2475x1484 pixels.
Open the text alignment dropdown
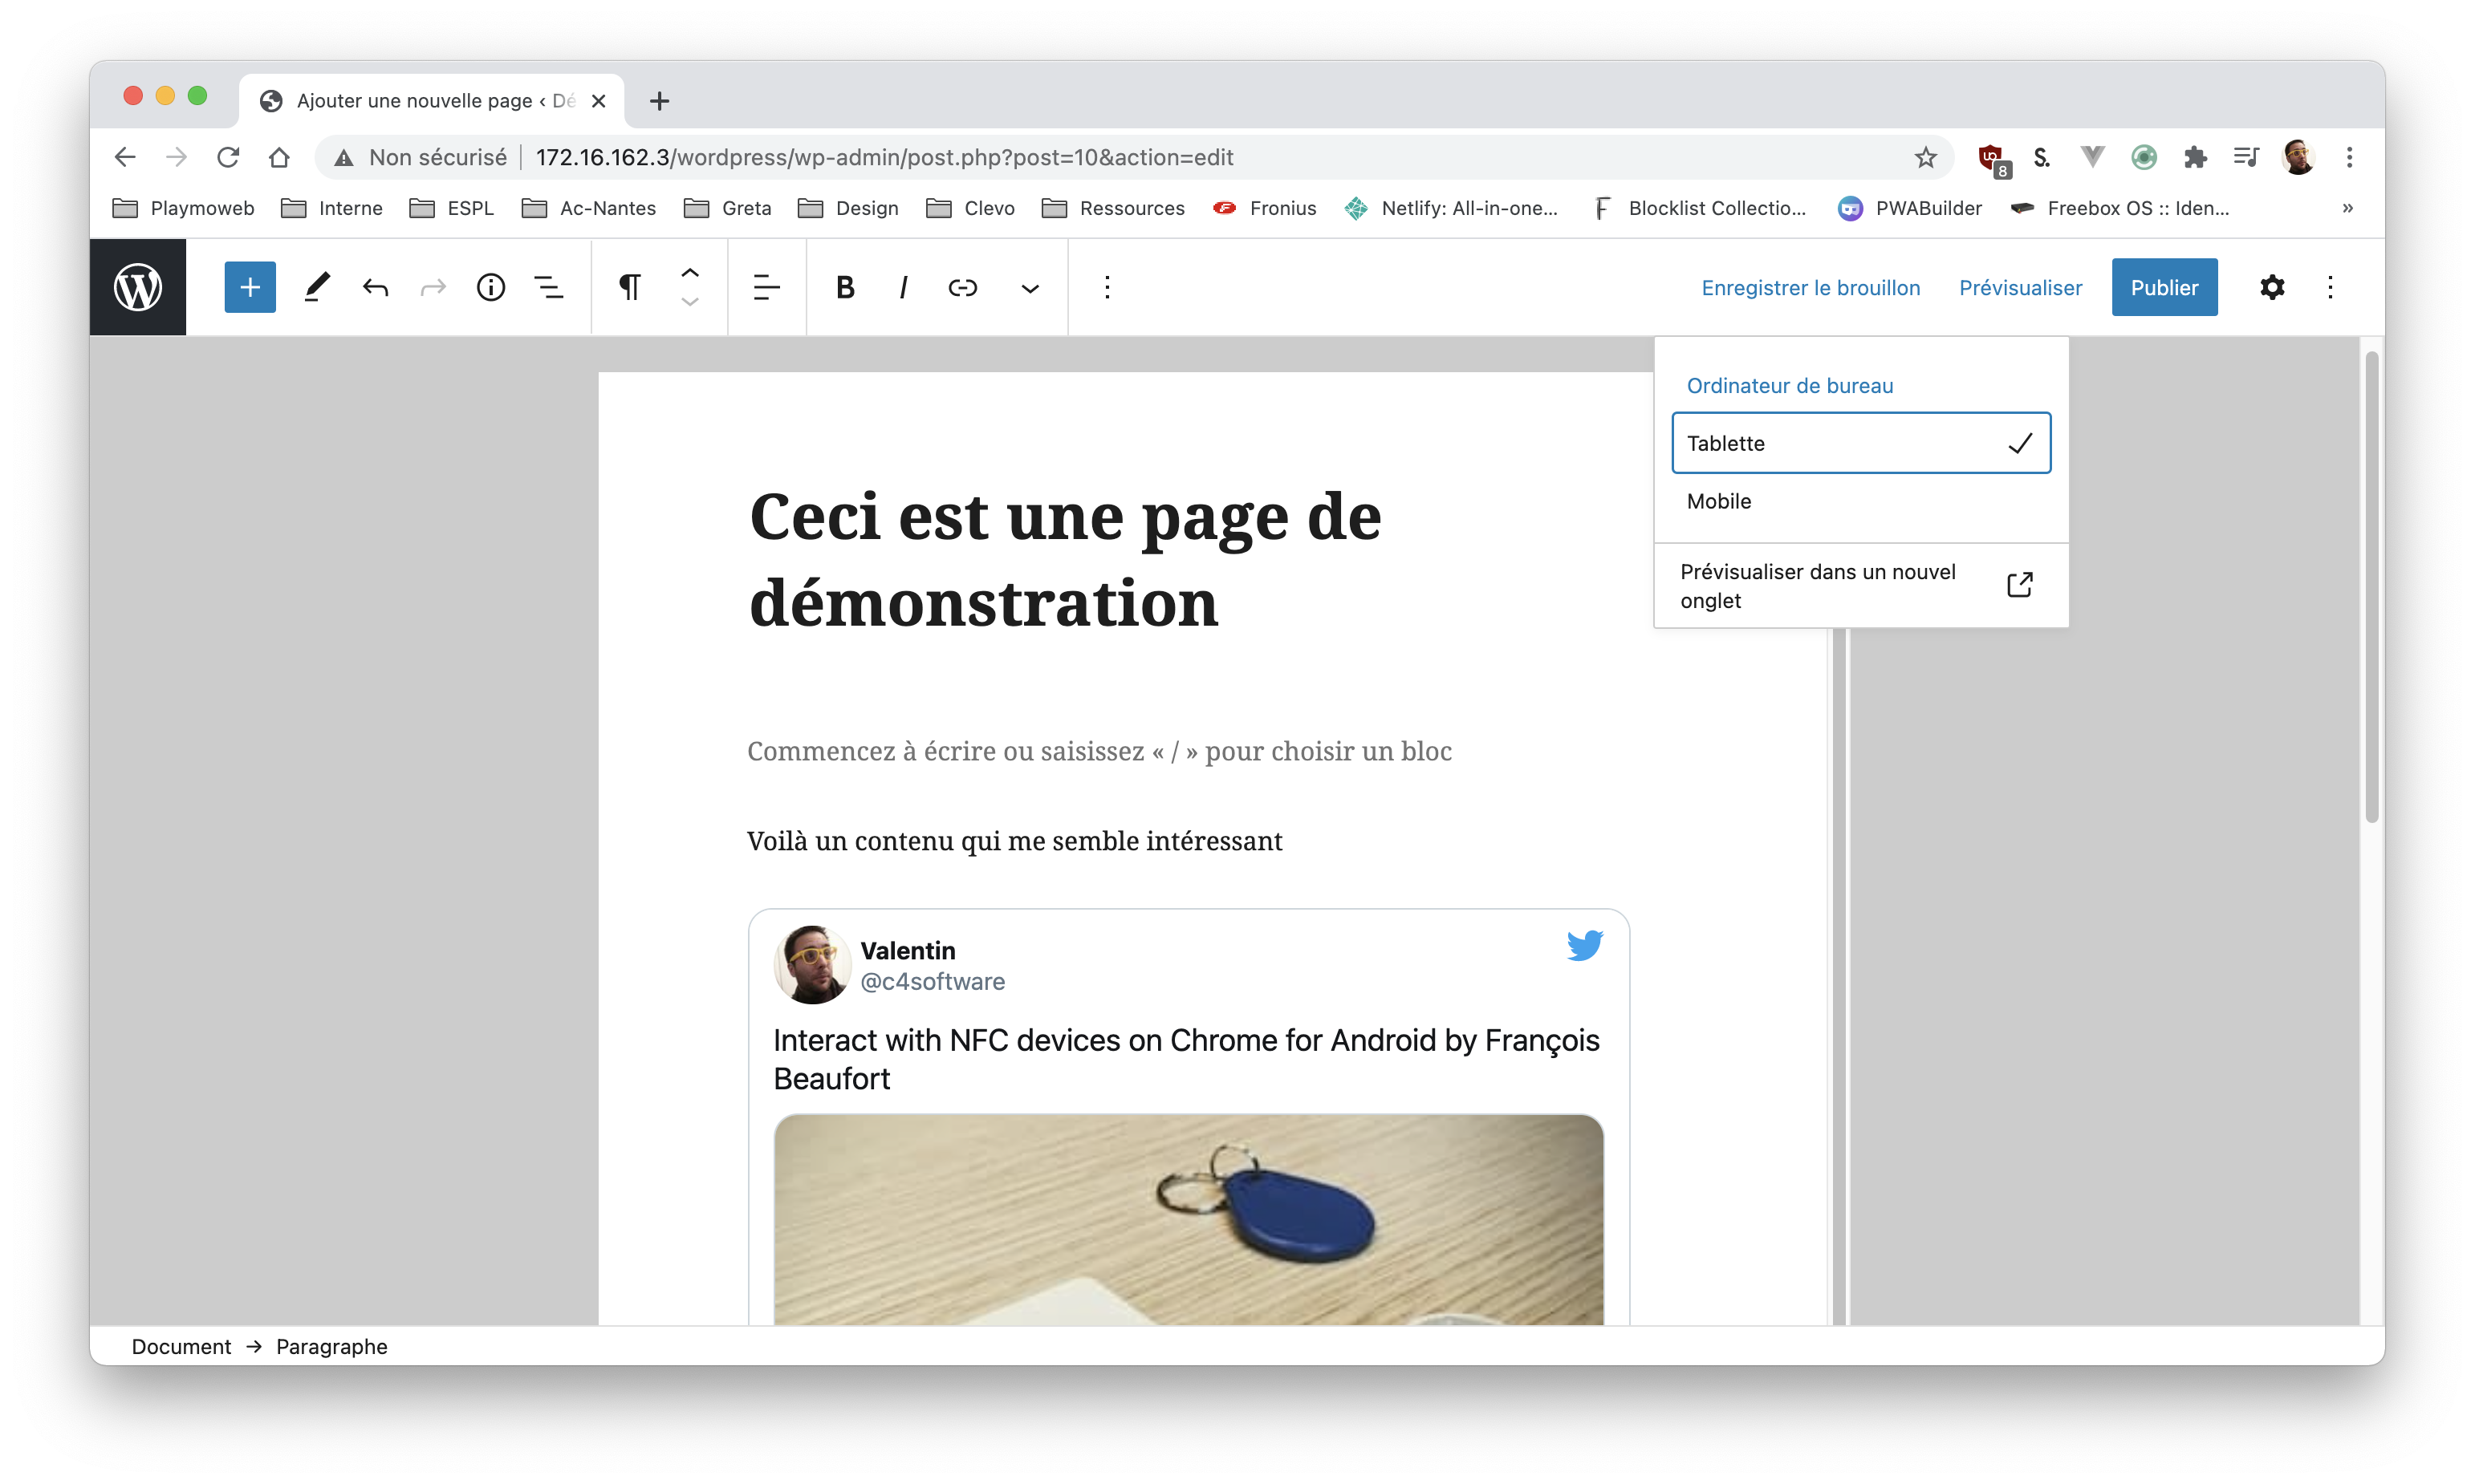tap(766, 288)
